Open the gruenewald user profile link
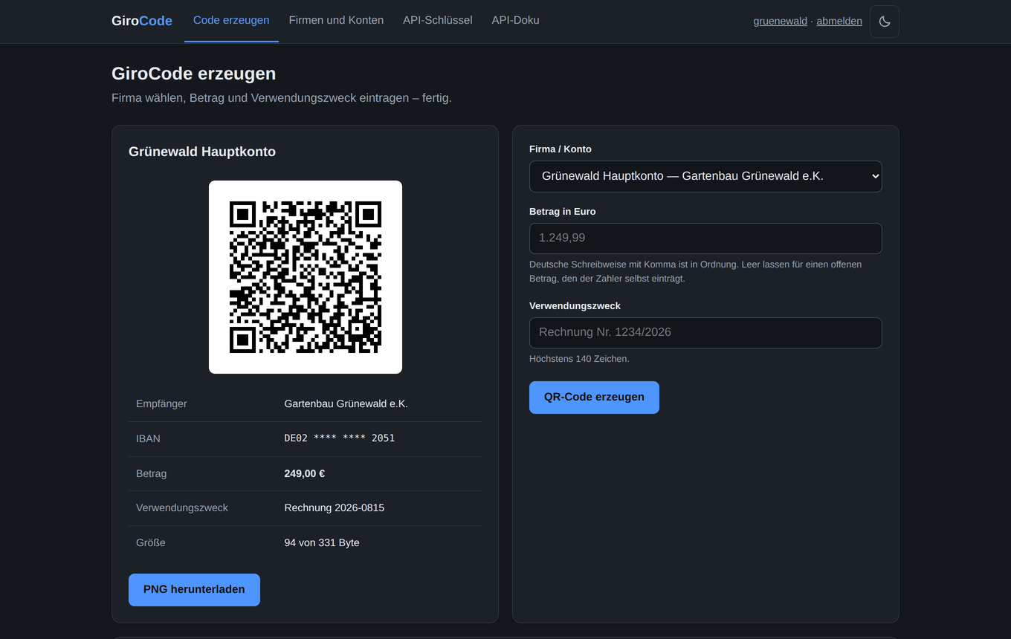1011x639 pixels. click(780, 22)
